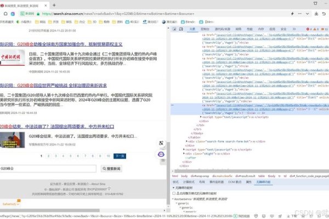This screenshot has width=329, height=219.
Task: Collapse the RootWebArea accessibility node
Action: pyautogui.click(x=173, y=199)
